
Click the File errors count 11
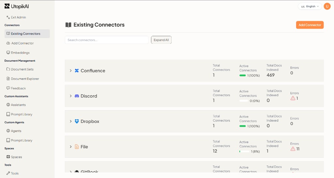[x=298, y=149]
